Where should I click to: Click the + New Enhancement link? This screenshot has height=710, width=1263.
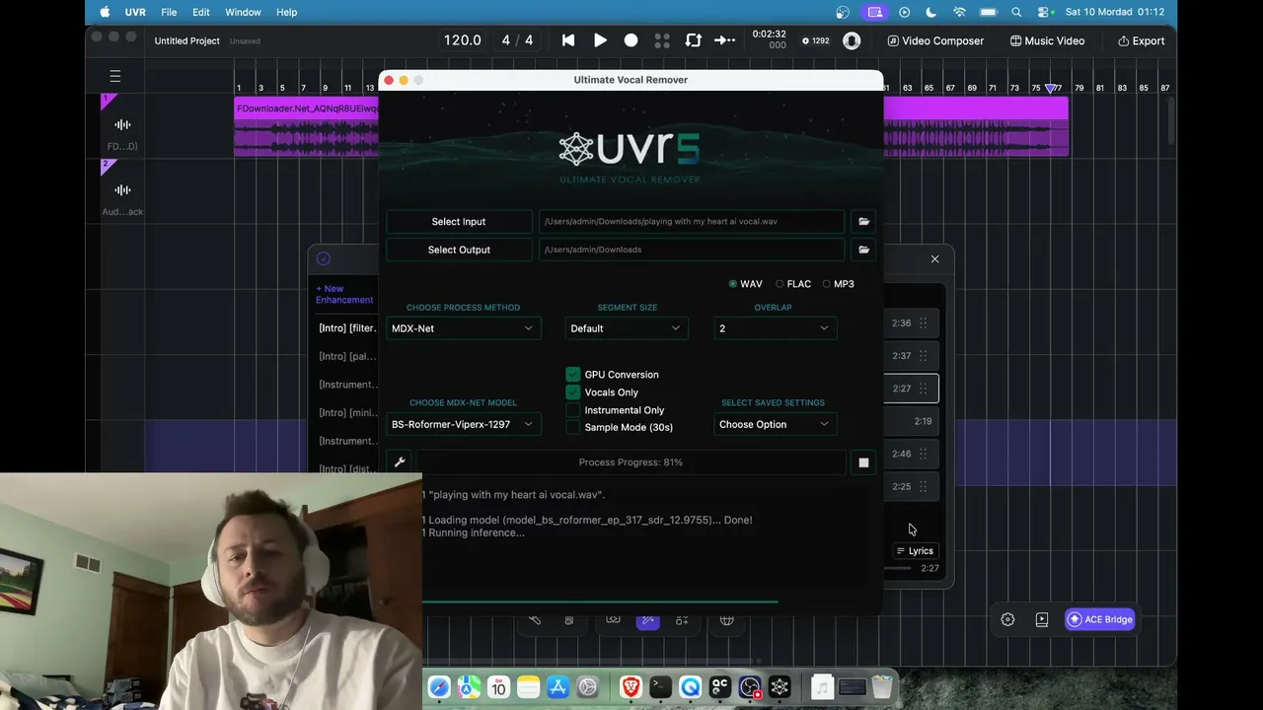click(344, 294)
